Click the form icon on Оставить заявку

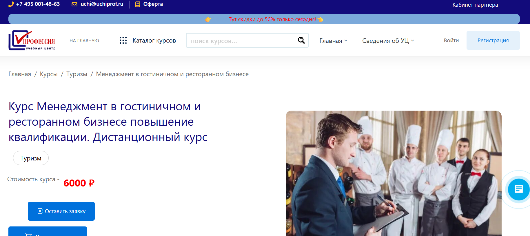[40, 211]
